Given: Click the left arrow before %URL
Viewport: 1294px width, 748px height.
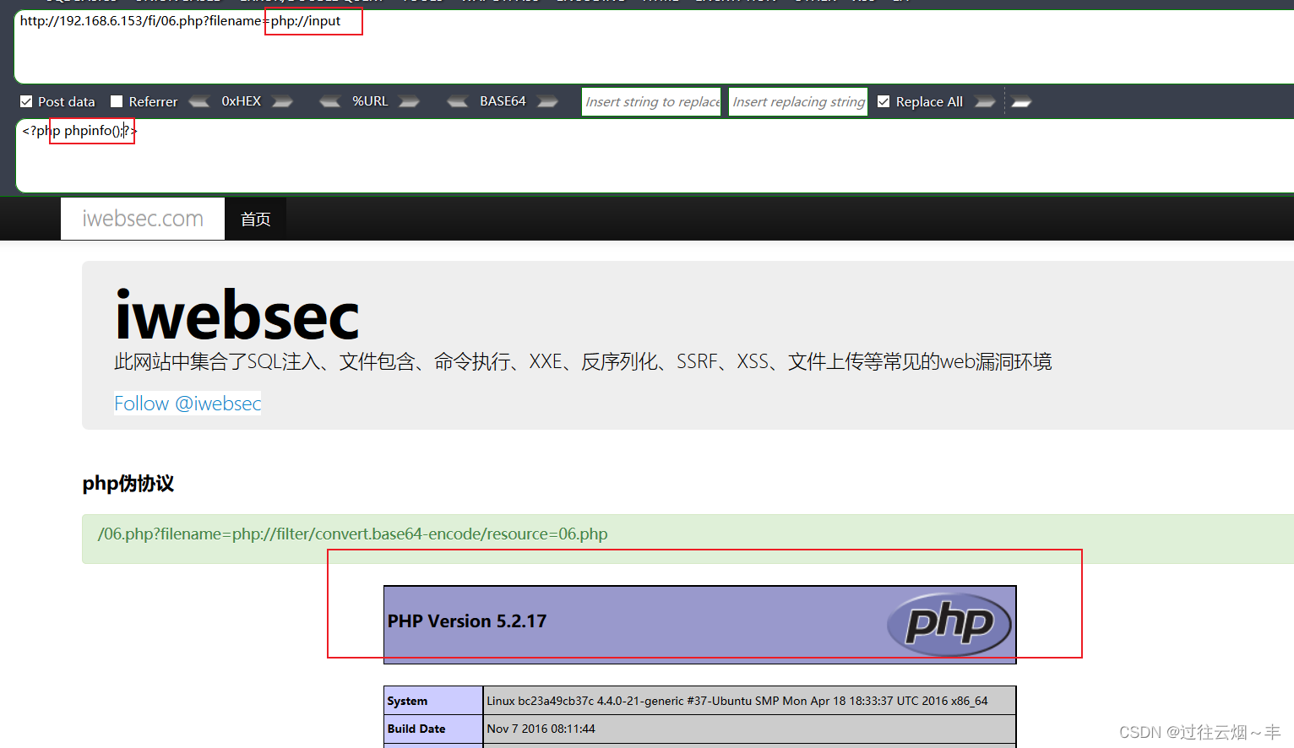Looking at the screenshot, I should pyautogui.click(x=330, y=102).
